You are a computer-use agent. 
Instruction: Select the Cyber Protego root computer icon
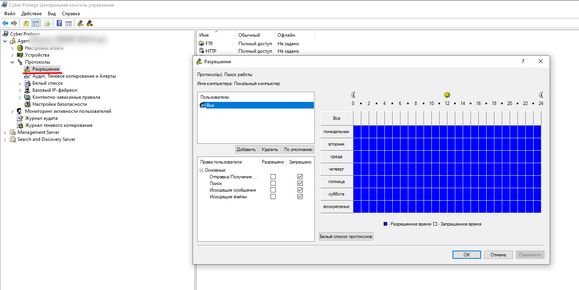point(6,34)
